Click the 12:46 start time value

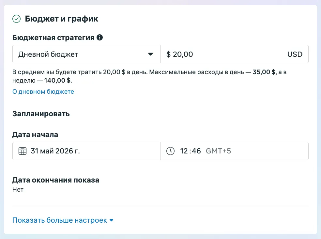[191, 151]
